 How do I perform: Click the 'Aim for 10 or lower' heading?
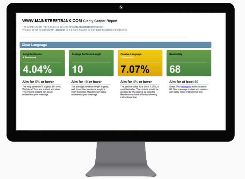86,82
